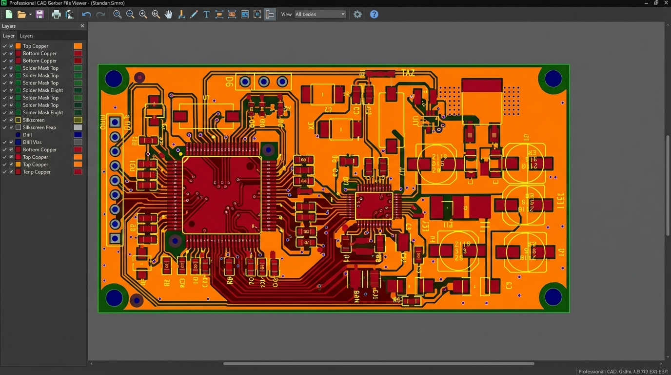The height and width of the screenshot is (375, 671).
Task: Select the Layer tab in the panel
Action: coord(8,36)
